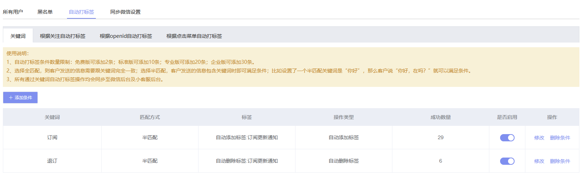
Task: Click 半匹配 in the 订阅 row
Action: click(150, 137)
